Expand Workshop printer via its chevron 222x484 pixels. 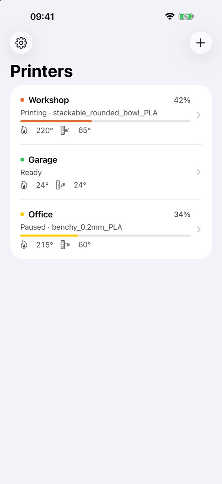click(199, 115)
